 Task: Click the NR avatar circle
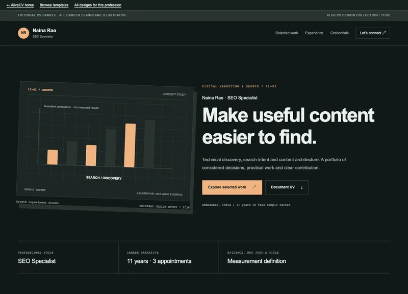point(23,33)
